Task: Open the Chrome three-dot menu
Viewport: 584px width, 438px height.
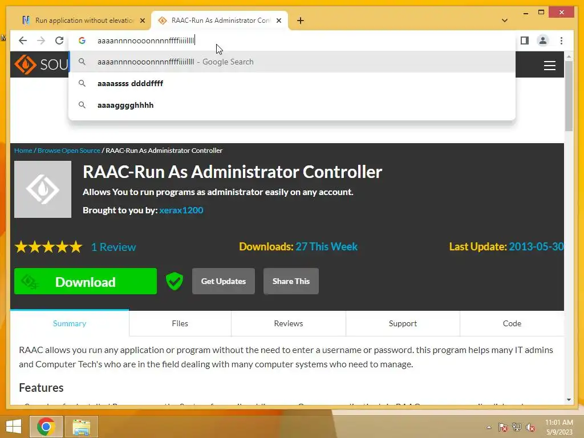Action: pos(561,40)
